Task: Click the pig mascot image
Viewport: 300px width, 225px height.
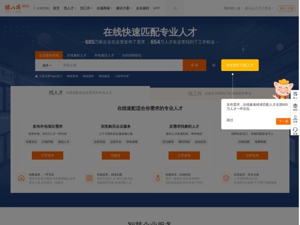Action: tap(282, 89)
